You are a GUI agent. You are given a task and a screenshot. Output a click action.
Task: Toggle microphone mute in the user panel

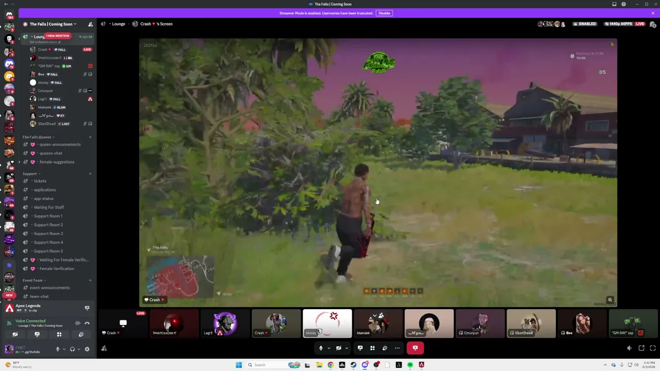coord(57,349)
